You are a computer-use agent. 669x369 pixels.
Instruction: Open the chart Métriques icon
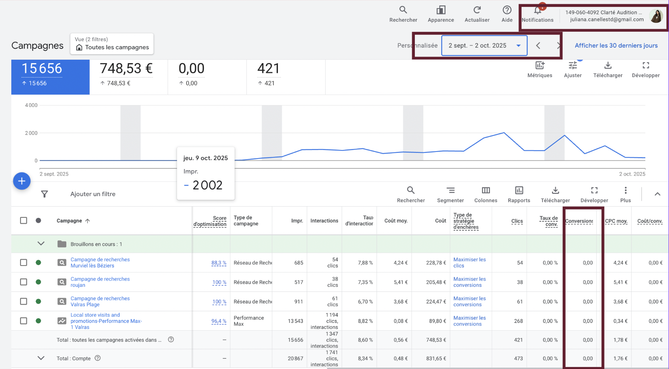pyautogui.click(x=540, y=65)
